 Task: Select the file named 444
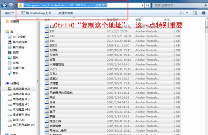coord(112,41)
